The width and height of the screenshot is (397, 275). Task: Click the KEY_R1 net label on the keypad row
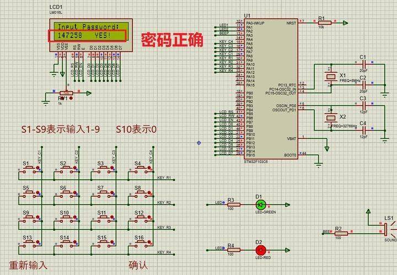click(164, 177)
